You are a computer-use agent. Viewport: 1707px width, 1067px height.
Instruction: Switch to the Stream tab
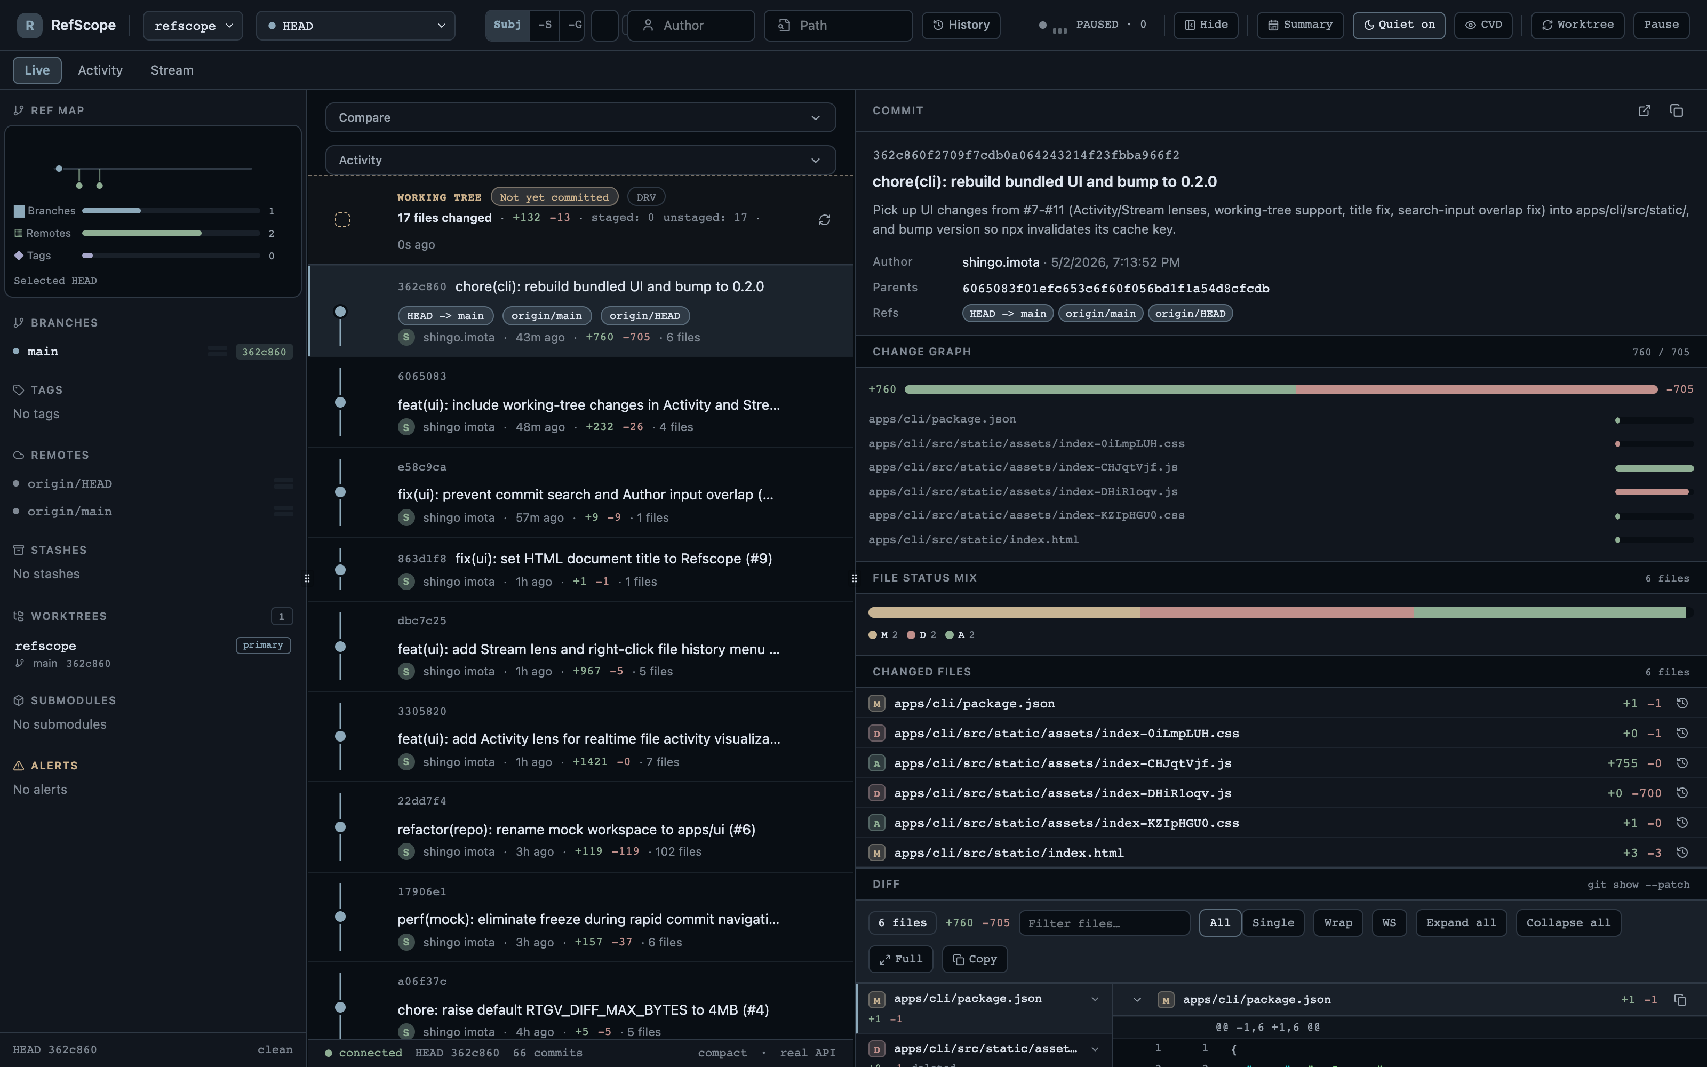click(x=171, y=70)
